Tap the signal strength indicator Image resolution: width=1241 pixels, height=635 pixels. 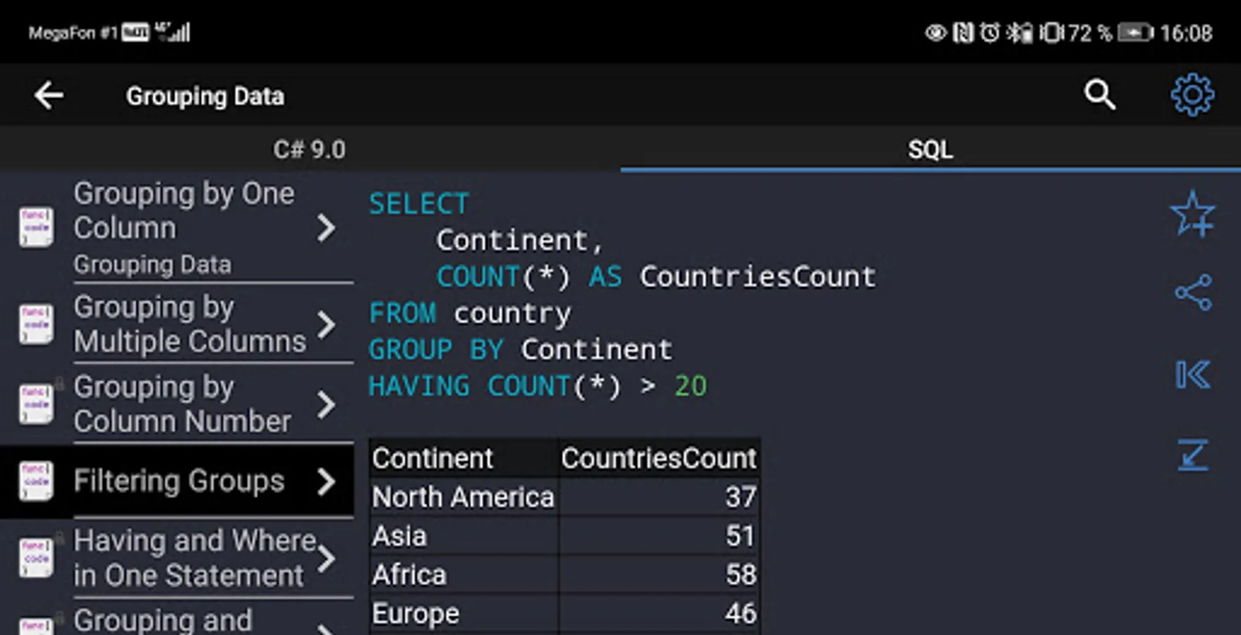tap(173, 32)
